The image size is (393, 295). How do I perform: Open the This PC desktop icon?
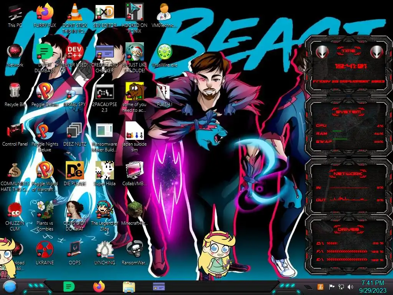pyautogui.click(x=15, y=16)
